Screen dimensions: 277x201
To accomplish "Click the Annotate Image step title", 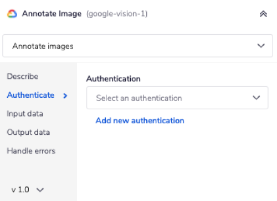I will 52,14.
